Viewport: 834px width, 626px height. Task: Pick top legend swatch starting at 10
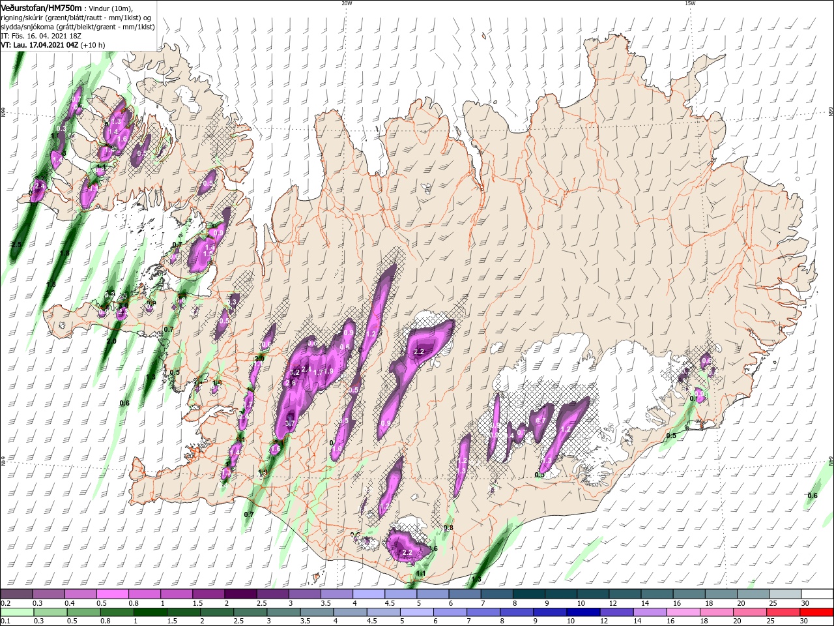[x=593, y=594]
